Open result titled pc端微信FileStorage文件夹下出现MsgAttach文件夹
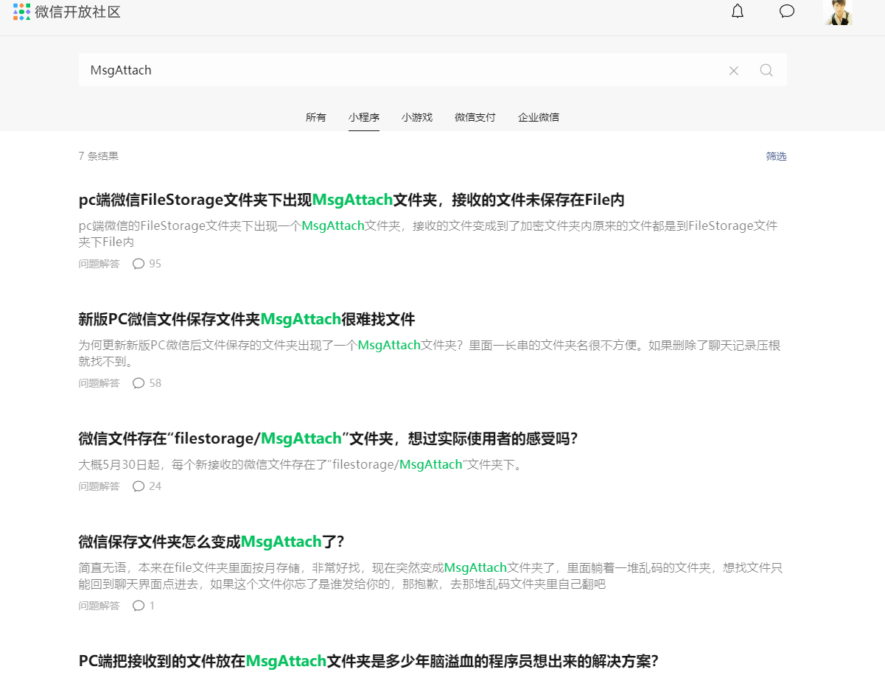The height and width of the screenshot is (675, 885). coord(352,200)
